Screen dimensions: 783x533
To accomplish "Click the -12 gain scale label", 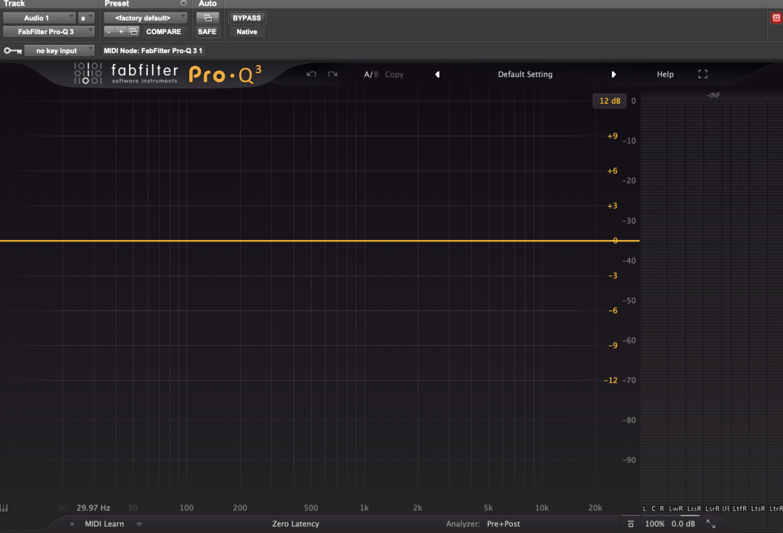I will 610,380.
